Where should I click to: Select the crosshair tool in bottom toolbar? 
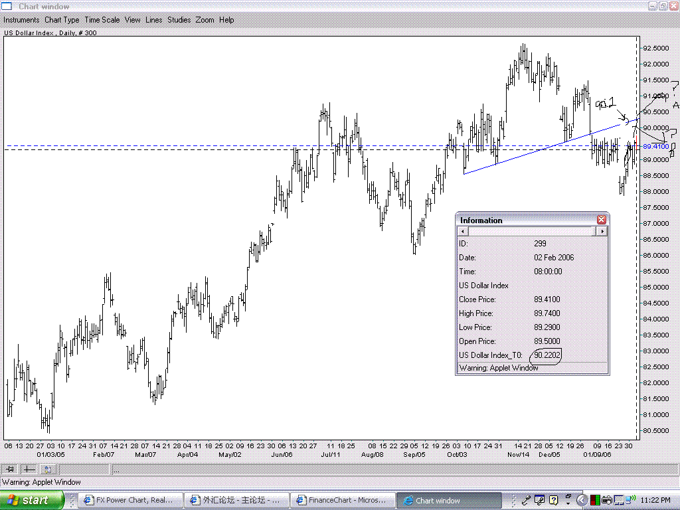click(29, 469)
